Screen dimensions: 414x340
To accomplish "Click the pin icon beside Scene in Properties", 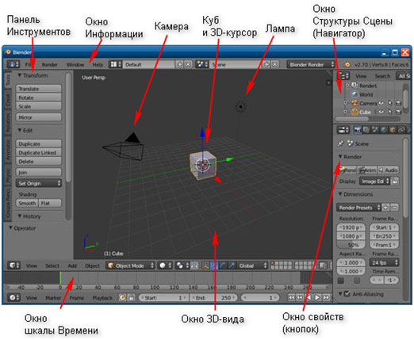I will [x=341, y=143].
